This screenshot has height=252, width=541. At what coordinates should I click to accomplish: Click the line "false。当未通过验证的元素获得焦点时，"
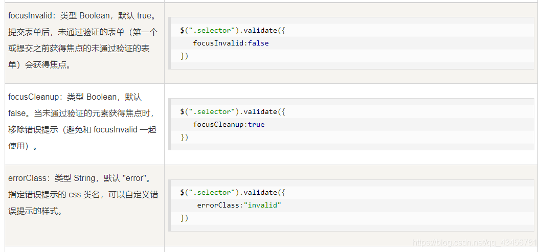coord(82,113)
